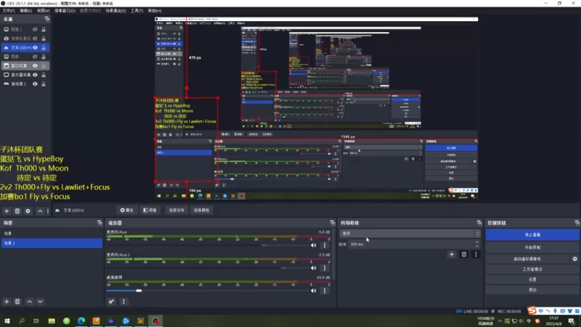Click the 滤镜 button in source toolbar
The image size is (581, 327).
150,210
